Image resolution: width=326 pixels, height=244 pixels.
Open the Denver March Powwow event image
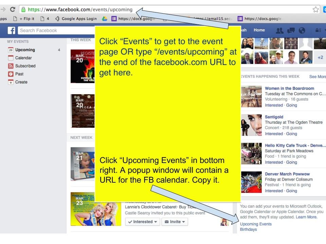point(251,182)
